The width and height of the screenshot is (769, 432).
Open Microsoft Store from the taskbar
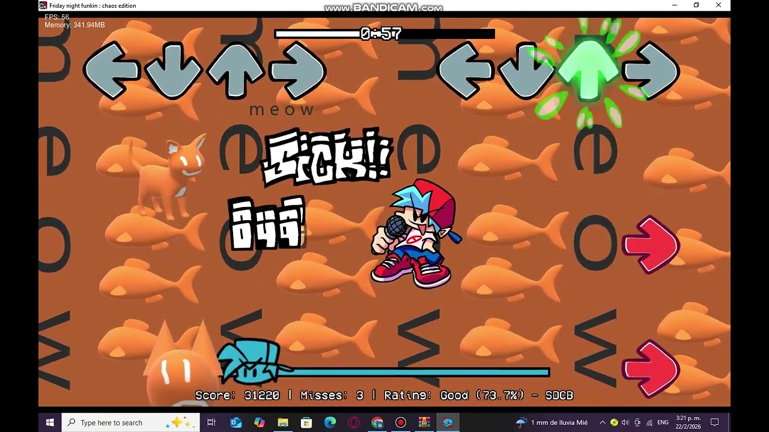tap(306, 422)
